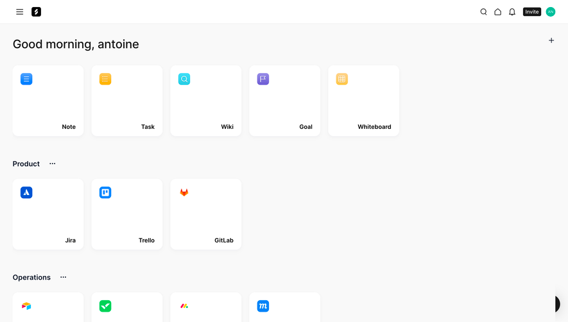Image resolution: width=568 pixels, height=322 pixels.
Task: Click the plus icon to add a section
Action: click(551, 40)
